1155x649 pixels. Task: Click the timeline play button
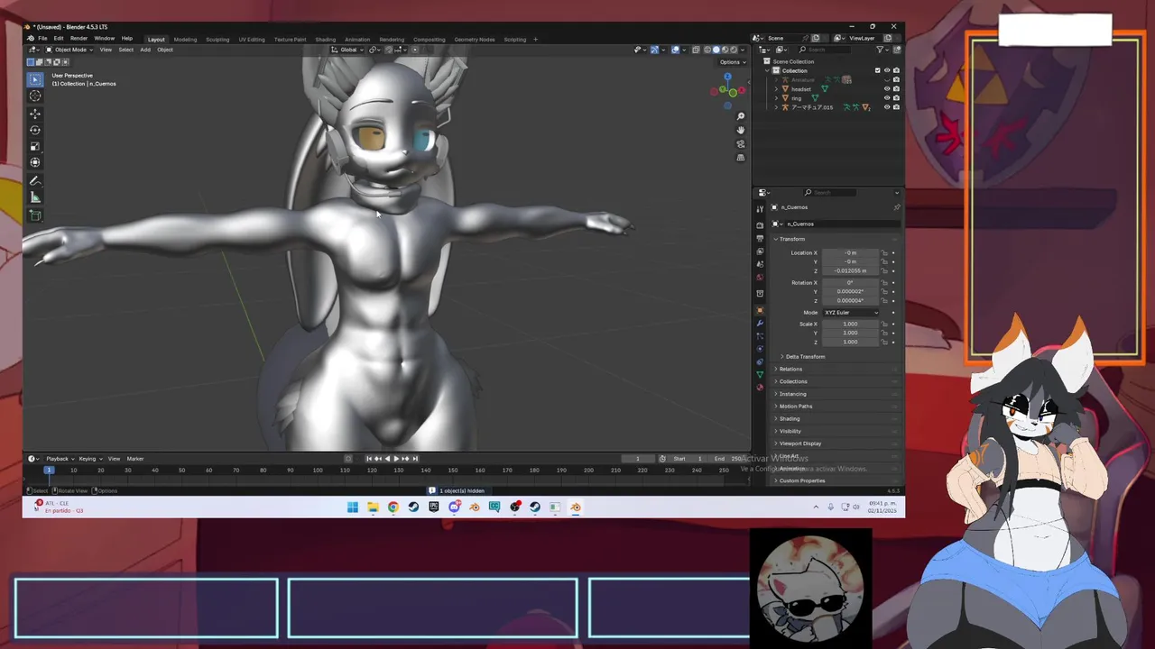point(395,459)
